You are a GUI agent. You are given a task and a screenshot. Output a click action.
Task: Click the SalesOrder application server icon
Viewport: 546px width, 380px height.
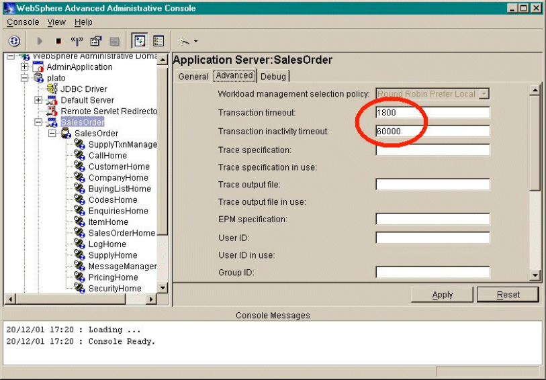pyautogui.click(x=52, y=122)
